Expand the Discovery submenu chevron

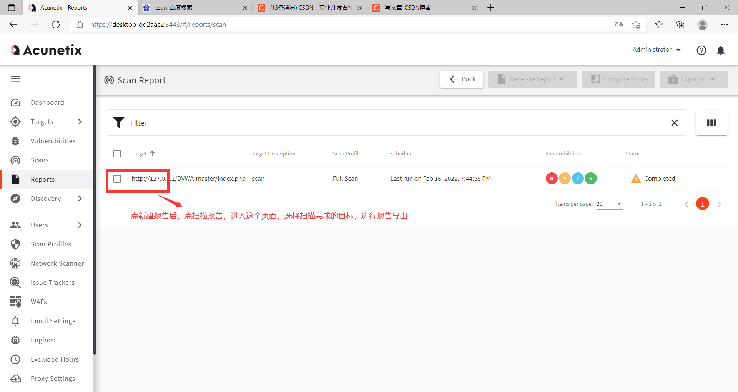(80, 198)
